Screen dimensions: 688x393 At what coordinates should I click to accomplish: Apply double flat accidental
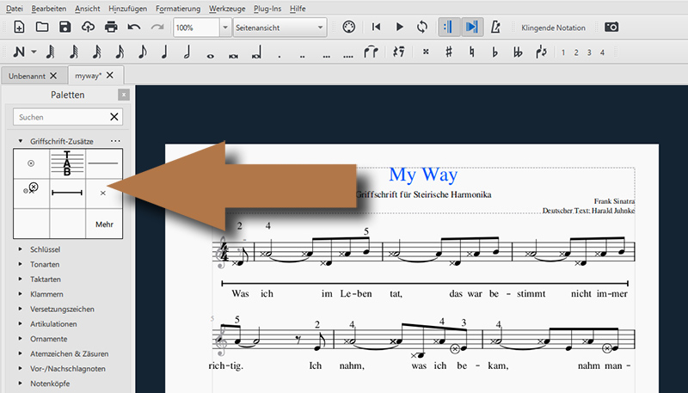pyautogui.click(x=518, y=52)
